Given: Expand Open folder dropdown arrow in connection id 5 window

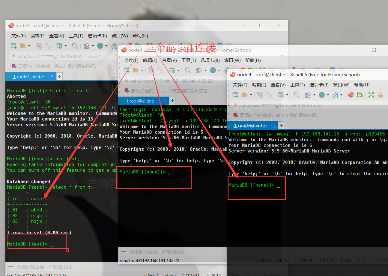Looking at the screenshot, I should click(142, 71).
